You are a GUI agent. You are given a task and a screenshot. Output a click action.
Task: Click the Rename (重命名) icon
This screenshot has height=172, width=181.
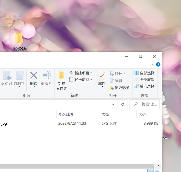(x=46, y=75)
